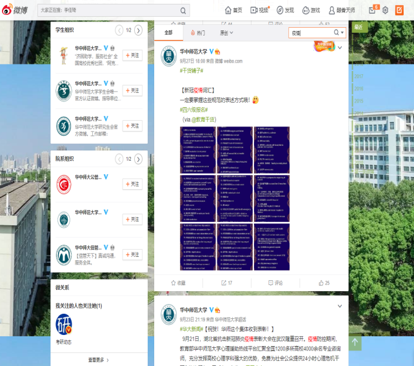Favorite the first post via 收藏
This screenshot has width=414, height=366.
pos(178,283)
